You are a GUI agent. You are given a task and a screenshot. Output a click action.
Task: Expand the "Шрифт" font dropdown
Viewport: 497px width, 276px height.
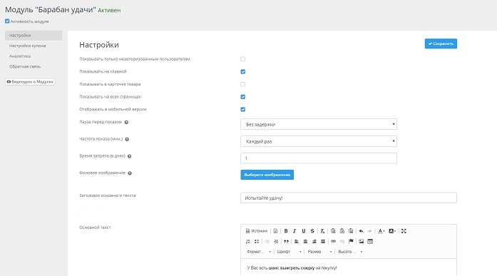click(289, 252)
